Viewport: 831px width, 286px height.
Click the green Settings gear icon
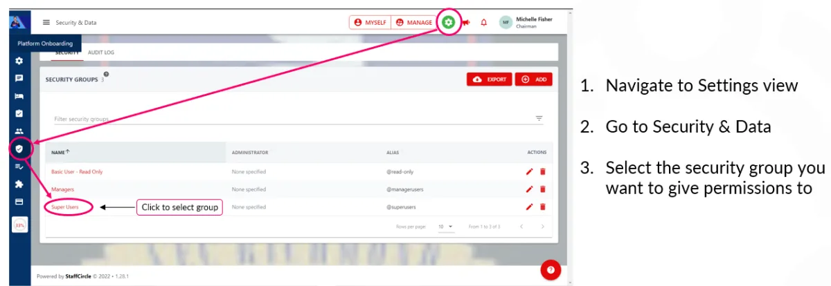[449, 22]
